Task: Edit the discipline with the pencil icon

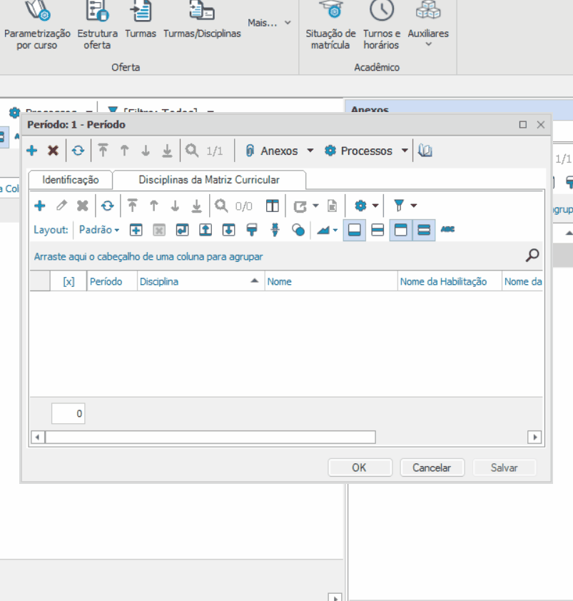Action: 61,206
